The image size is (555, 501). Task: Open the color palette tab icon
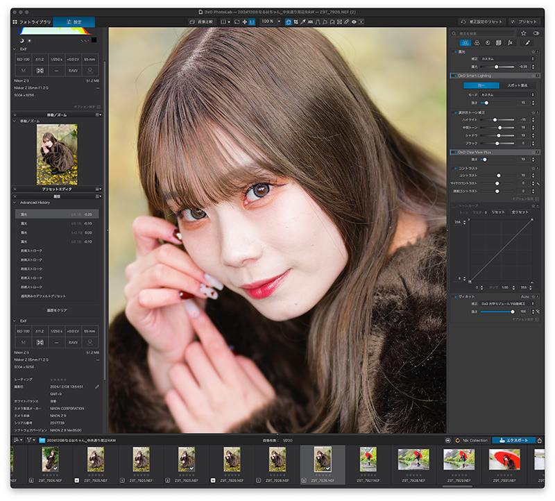pos(478,42)
